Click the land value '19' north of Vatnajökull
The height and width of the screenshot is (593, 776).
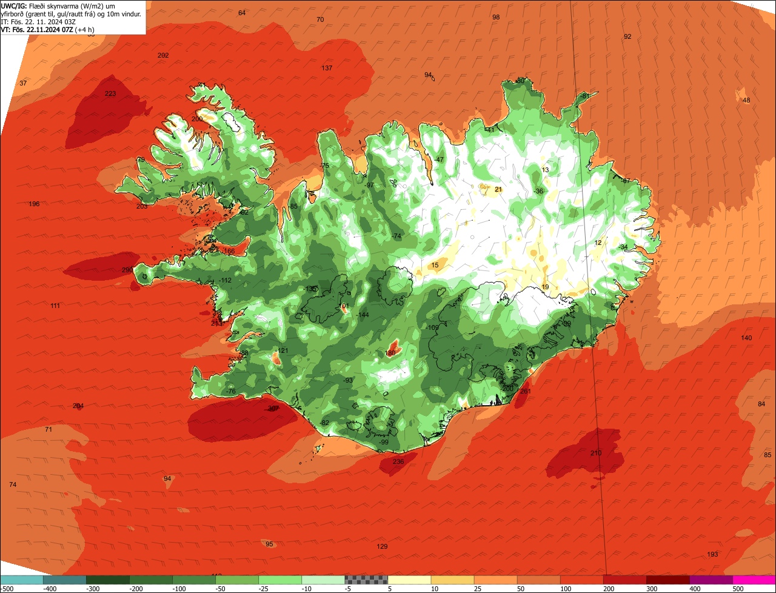[x=545, y=287]
